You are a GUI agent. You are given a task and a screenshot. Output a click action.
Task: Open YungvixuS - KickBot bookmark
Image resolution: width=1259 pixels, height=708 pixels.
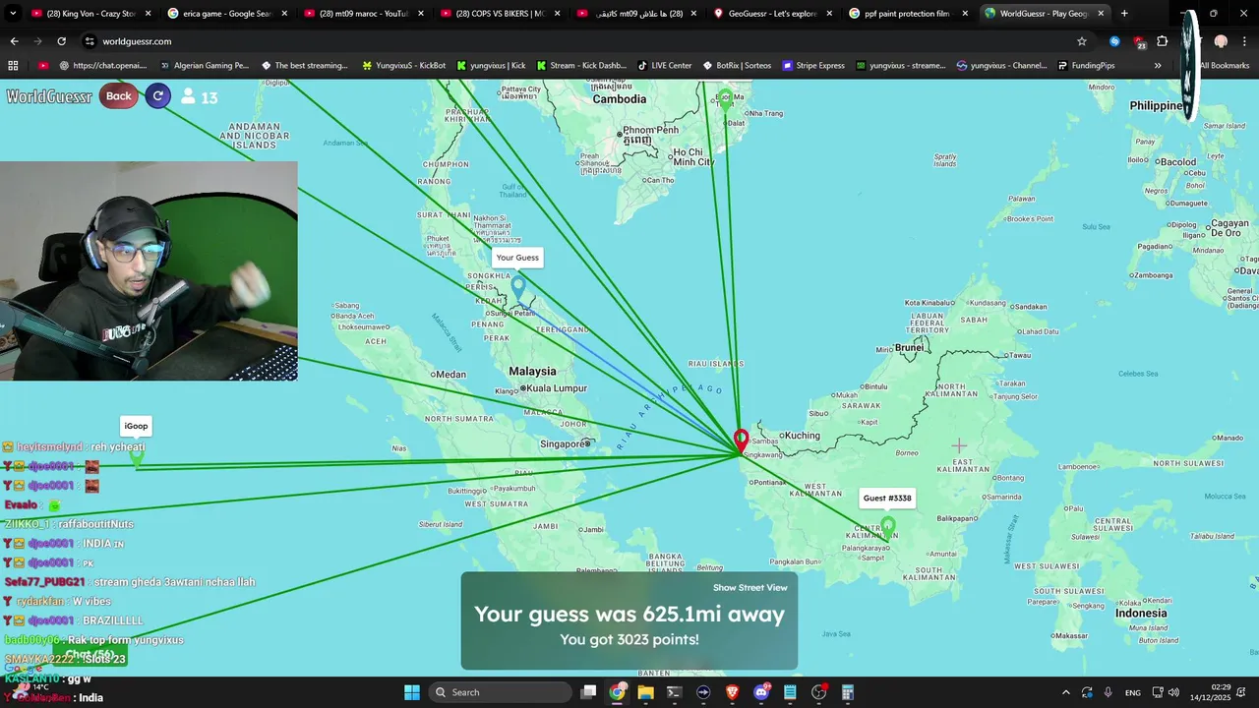coord(403,66)
